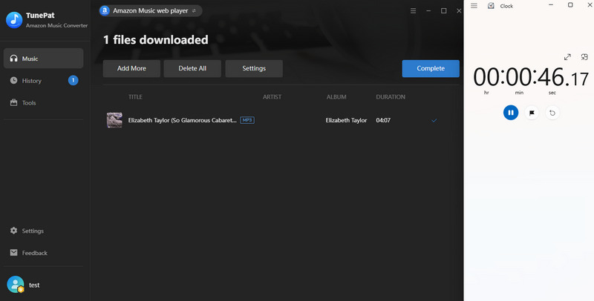Switch source via Amazon Music web player
The height and width of the screenshot is (301, 594).
(x=151, y=11)
